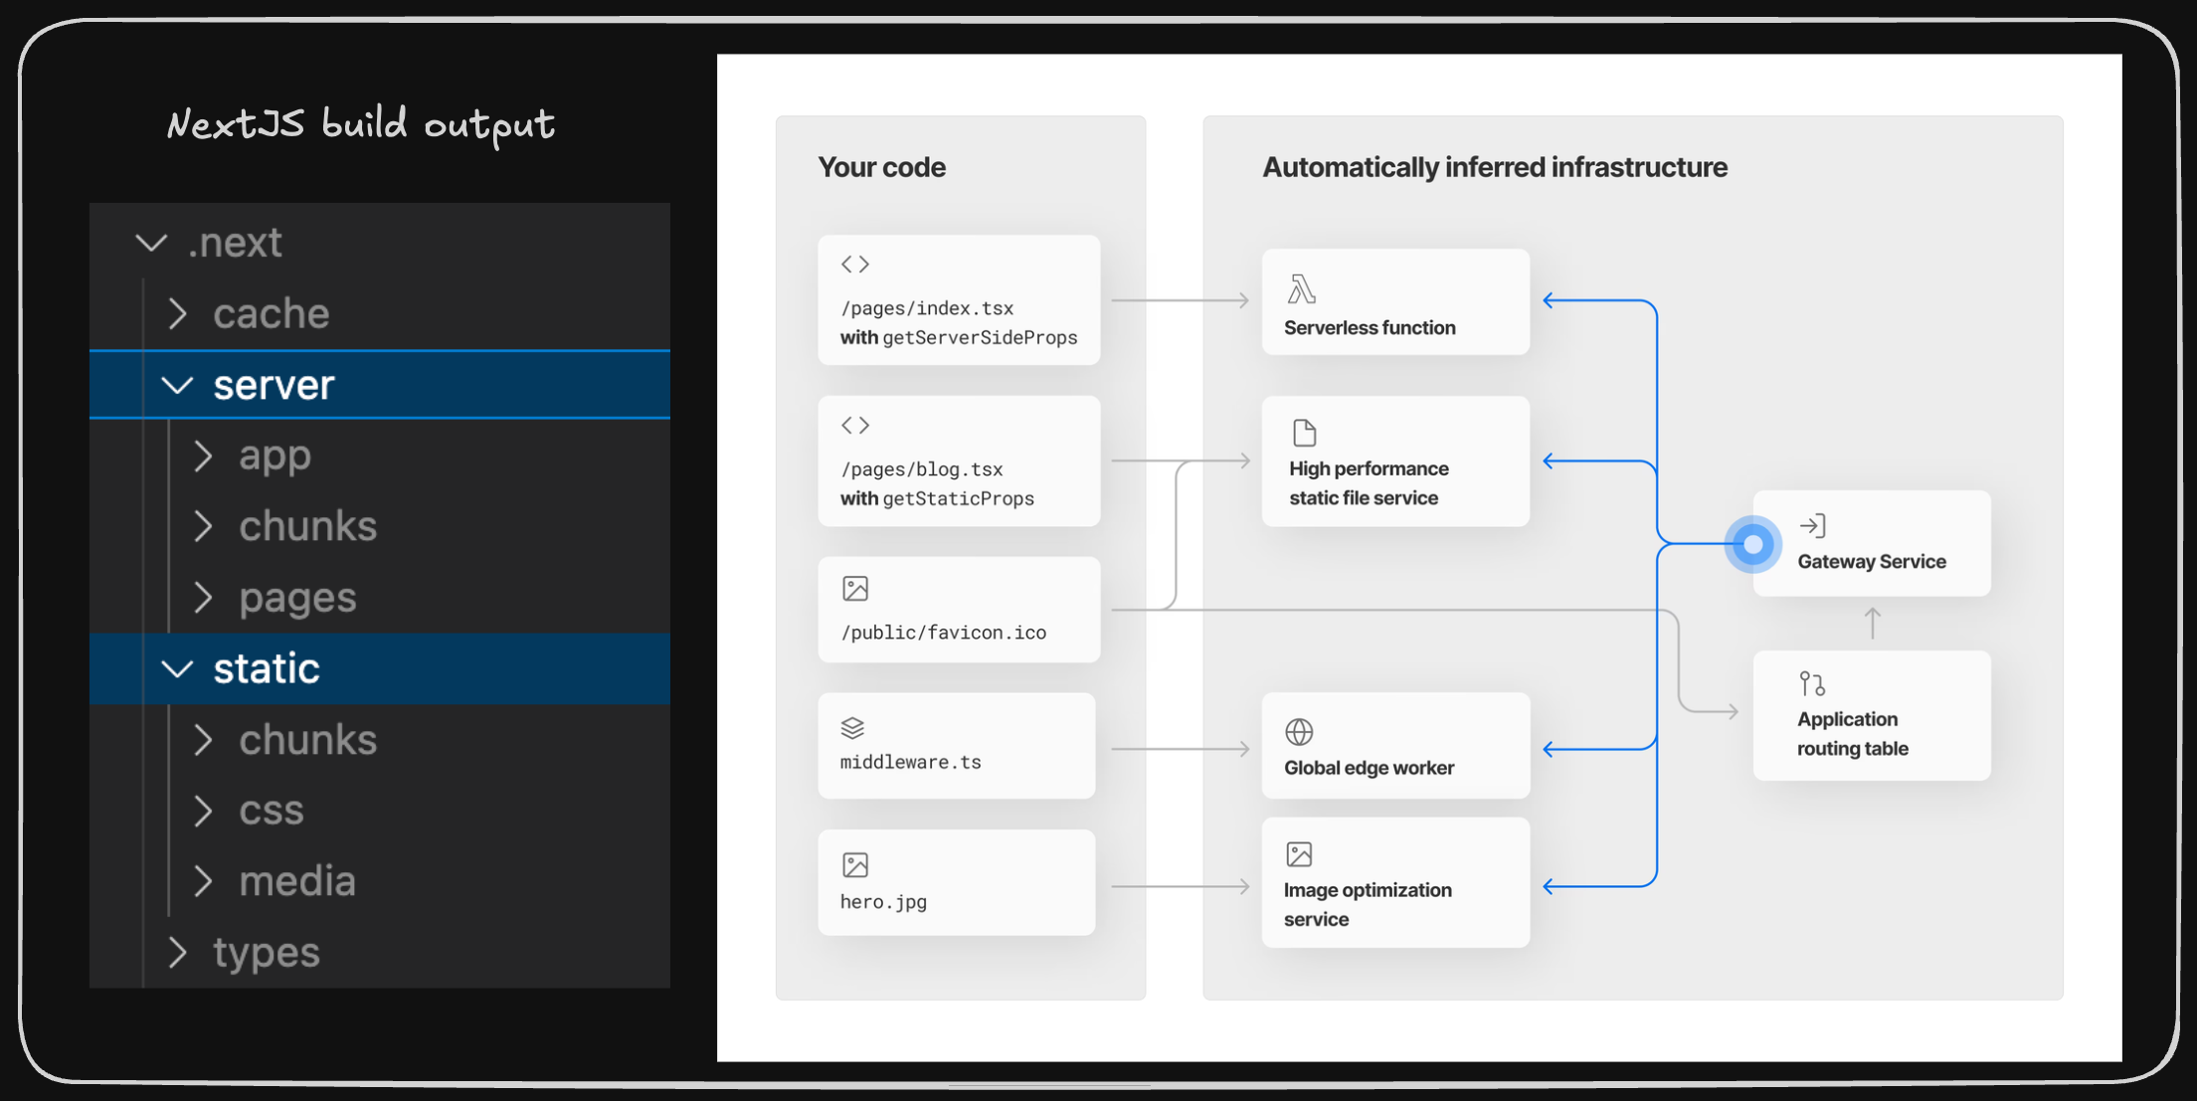
Task: Collapse the static folder chevron
Action: 177,668
